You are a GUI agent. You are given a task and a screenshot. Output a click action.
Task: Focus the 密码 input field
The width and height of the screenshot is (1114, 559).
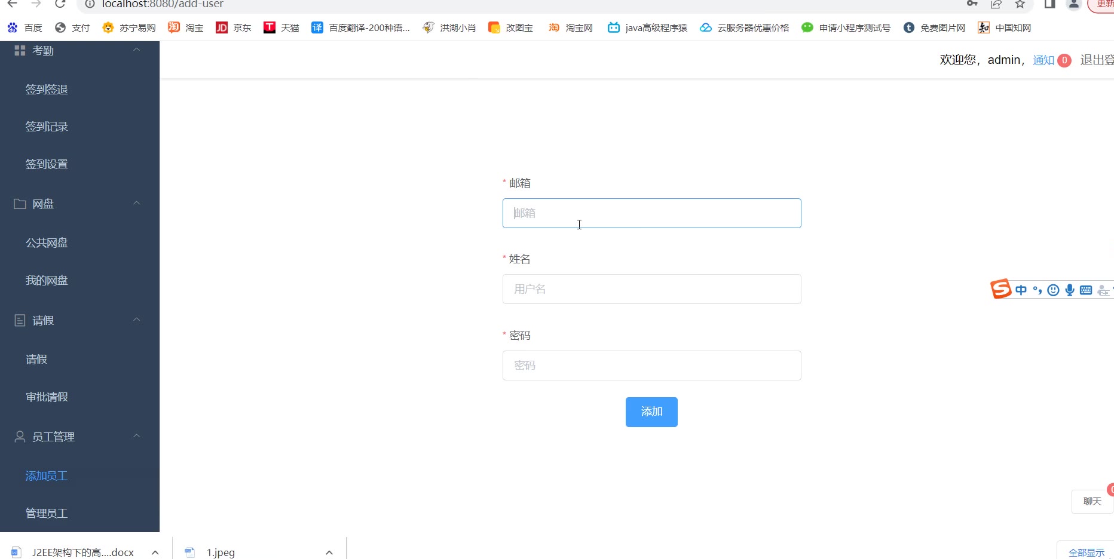click(x=651, y=365)
